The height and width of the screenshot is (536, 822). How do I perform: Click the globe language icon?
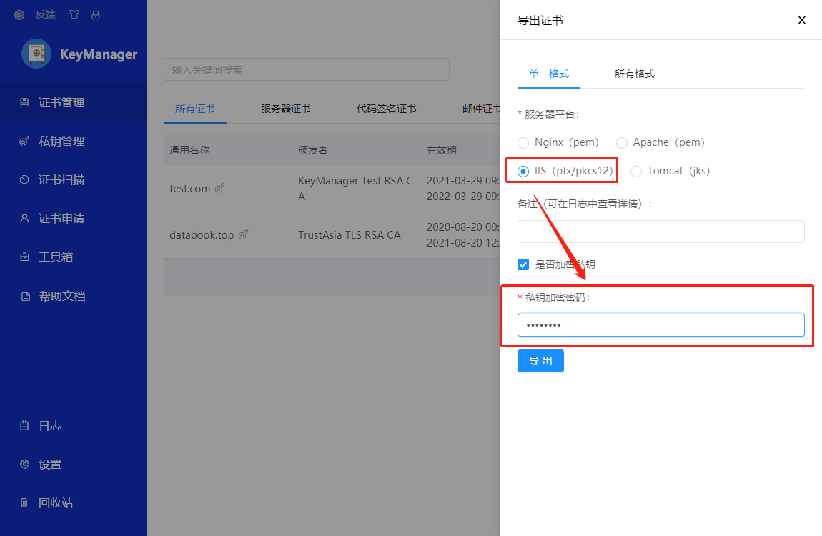(19, 14)
